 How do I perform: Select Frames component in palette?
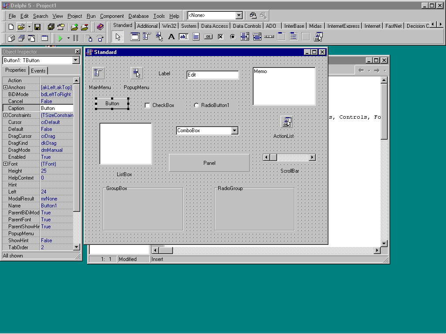click(x=135, y=37)
